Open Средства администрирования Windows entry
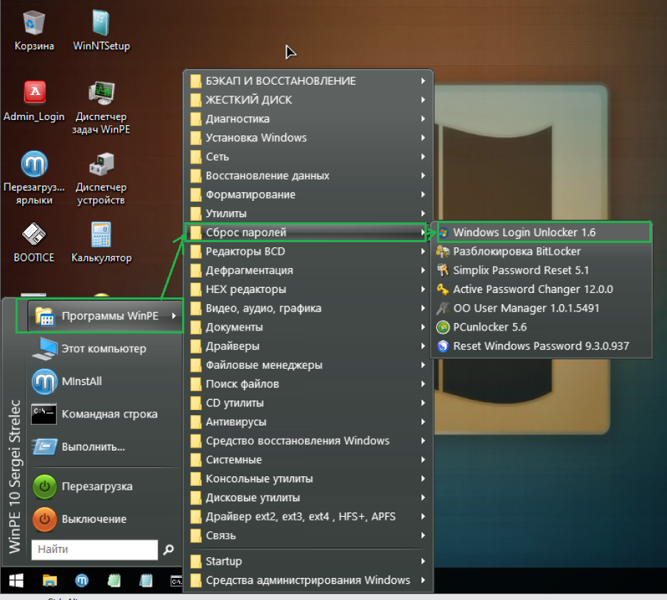The width and height of the screenshot is (667, 600). 308,580
